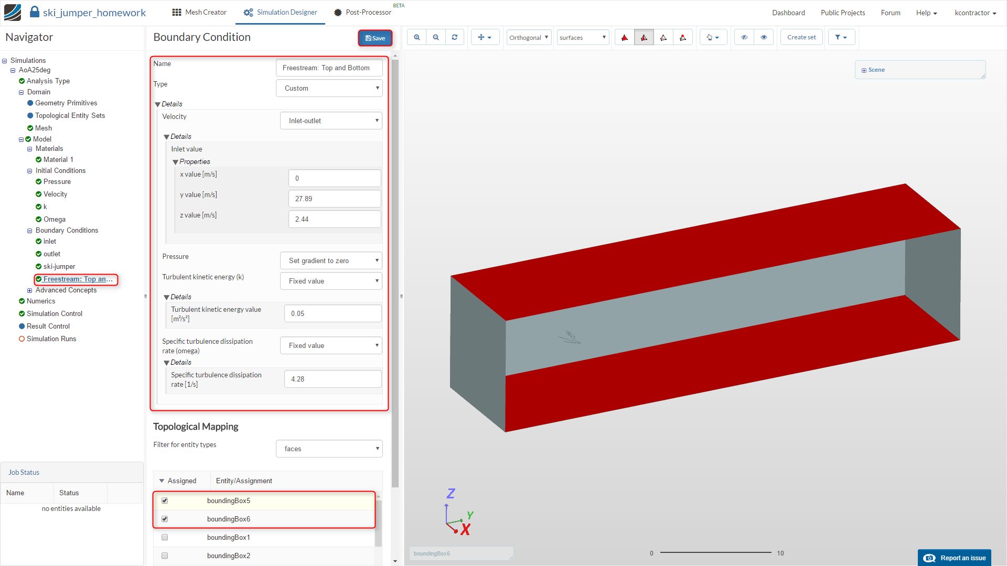Expand the Advanced Concepts tree node

point(30,290)
